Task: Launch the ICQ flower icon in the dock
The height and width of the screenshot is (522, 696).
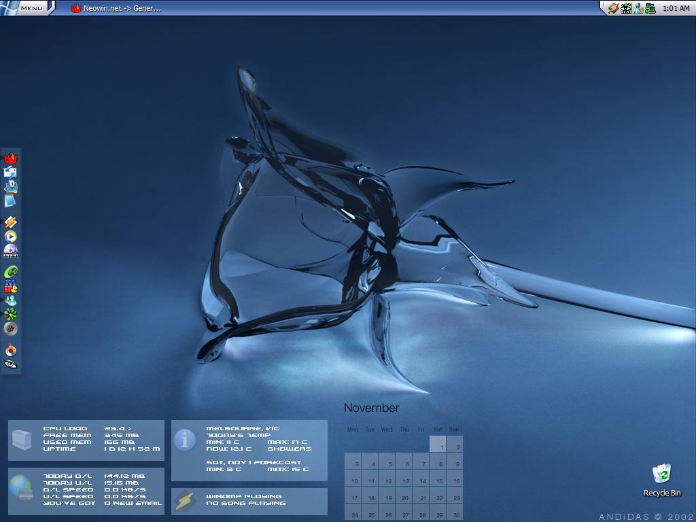Action: point(10,314)
